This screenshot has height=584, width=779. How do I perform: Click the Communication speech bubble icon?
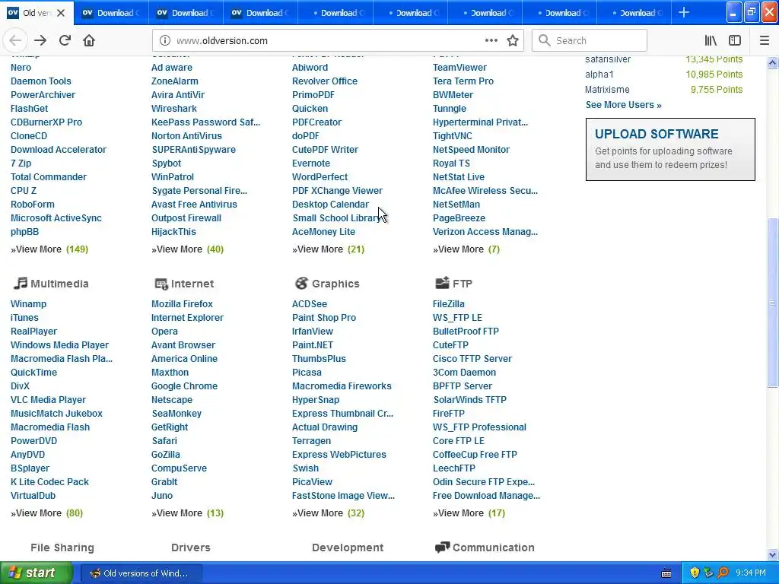click(x=442, y=547)
